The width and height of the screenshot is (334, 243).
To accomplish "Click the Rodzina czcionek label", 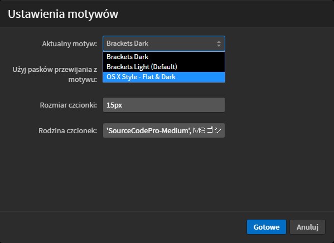I will pos(67,130).
